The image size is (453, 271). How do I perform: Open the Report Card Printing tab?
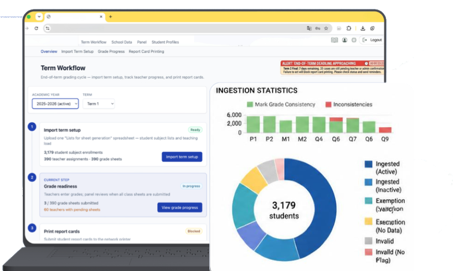[x=146, y=51]
